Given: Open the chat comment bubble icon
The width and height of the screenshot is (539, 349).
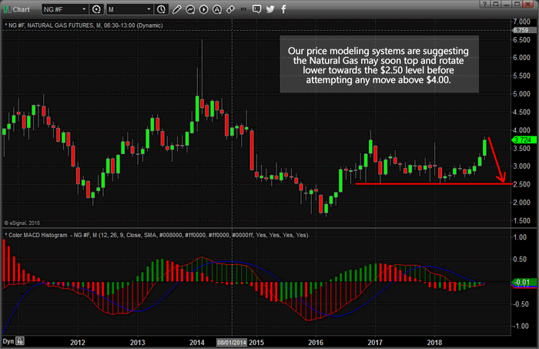Looking at the screenshot, I should [256, 9].
